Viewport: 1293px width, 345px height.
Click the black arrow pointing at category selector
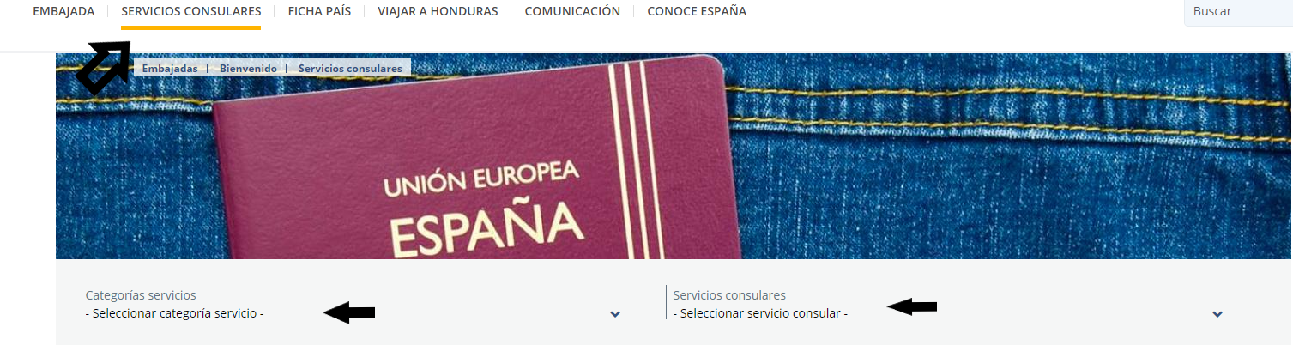click(x=349, y=313)
